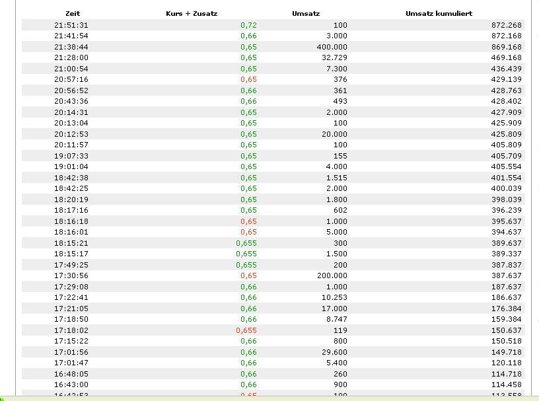Click cumulative volume 428.402

point(507,101)
